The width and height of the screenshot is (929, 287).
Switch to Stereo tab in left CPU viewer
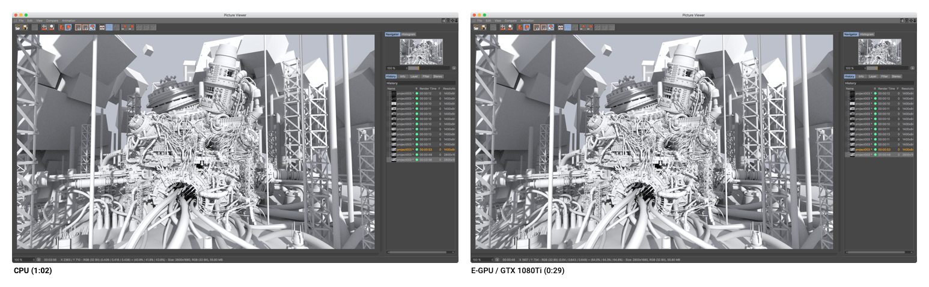pyautogui.click(x=437, y=76)
